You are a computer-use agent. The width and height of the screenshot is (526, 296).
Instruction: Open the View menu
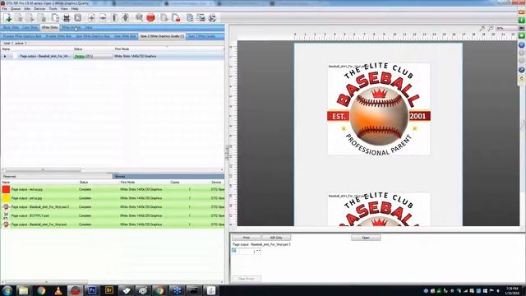point(64,9)
